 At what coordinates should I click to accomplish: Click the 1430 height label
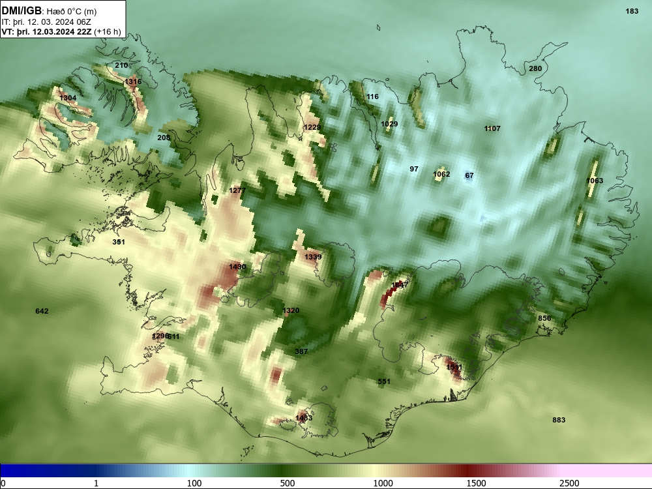237,267
